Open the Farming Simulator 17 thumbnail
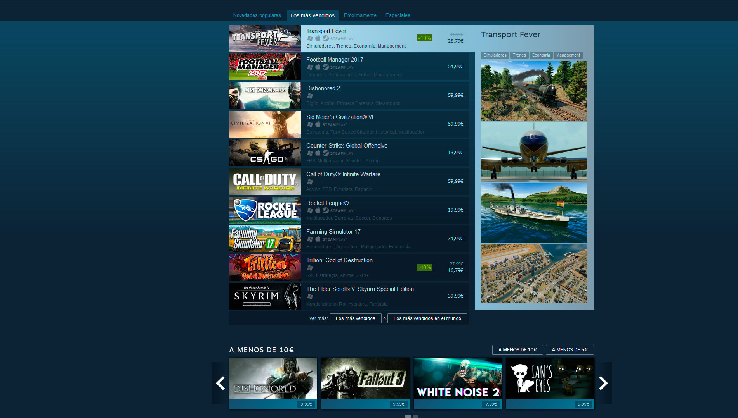Viewport: 738px width, 418px height. pyautogui.click(x=265, y=239)
